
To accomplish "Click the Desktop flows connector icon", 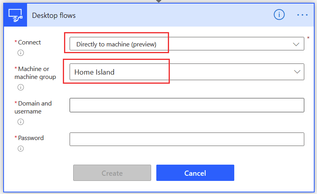I will tap(16, 15).
